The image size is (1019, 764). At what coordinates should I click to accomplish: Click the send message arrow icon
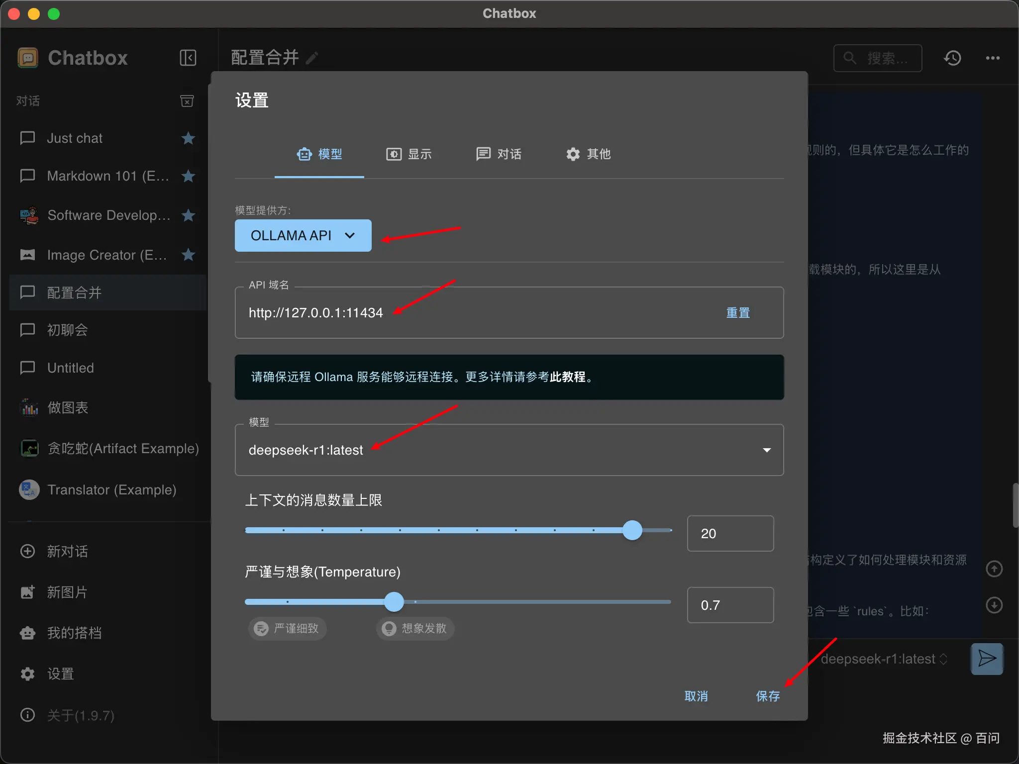coord(987,659)
